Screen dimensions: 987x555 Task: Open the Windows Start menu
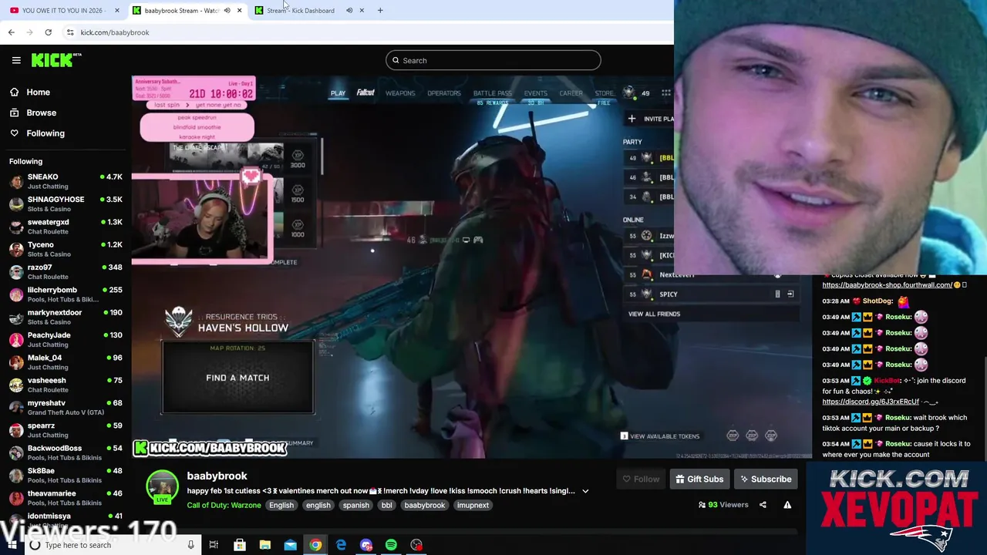tap(10, 545)
